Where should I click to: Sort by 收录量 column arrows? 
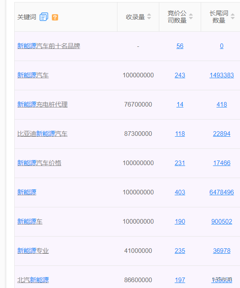click(149, 17)
